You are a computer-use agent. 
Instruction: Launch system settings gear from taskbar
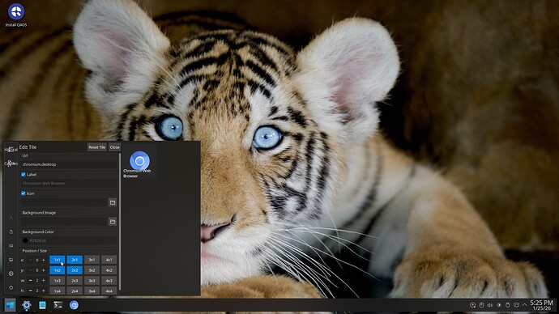(x=27, y=305)
